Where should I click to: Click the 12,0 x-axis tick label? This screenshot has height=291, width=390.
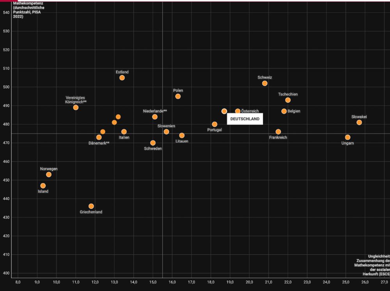point(95,282)
